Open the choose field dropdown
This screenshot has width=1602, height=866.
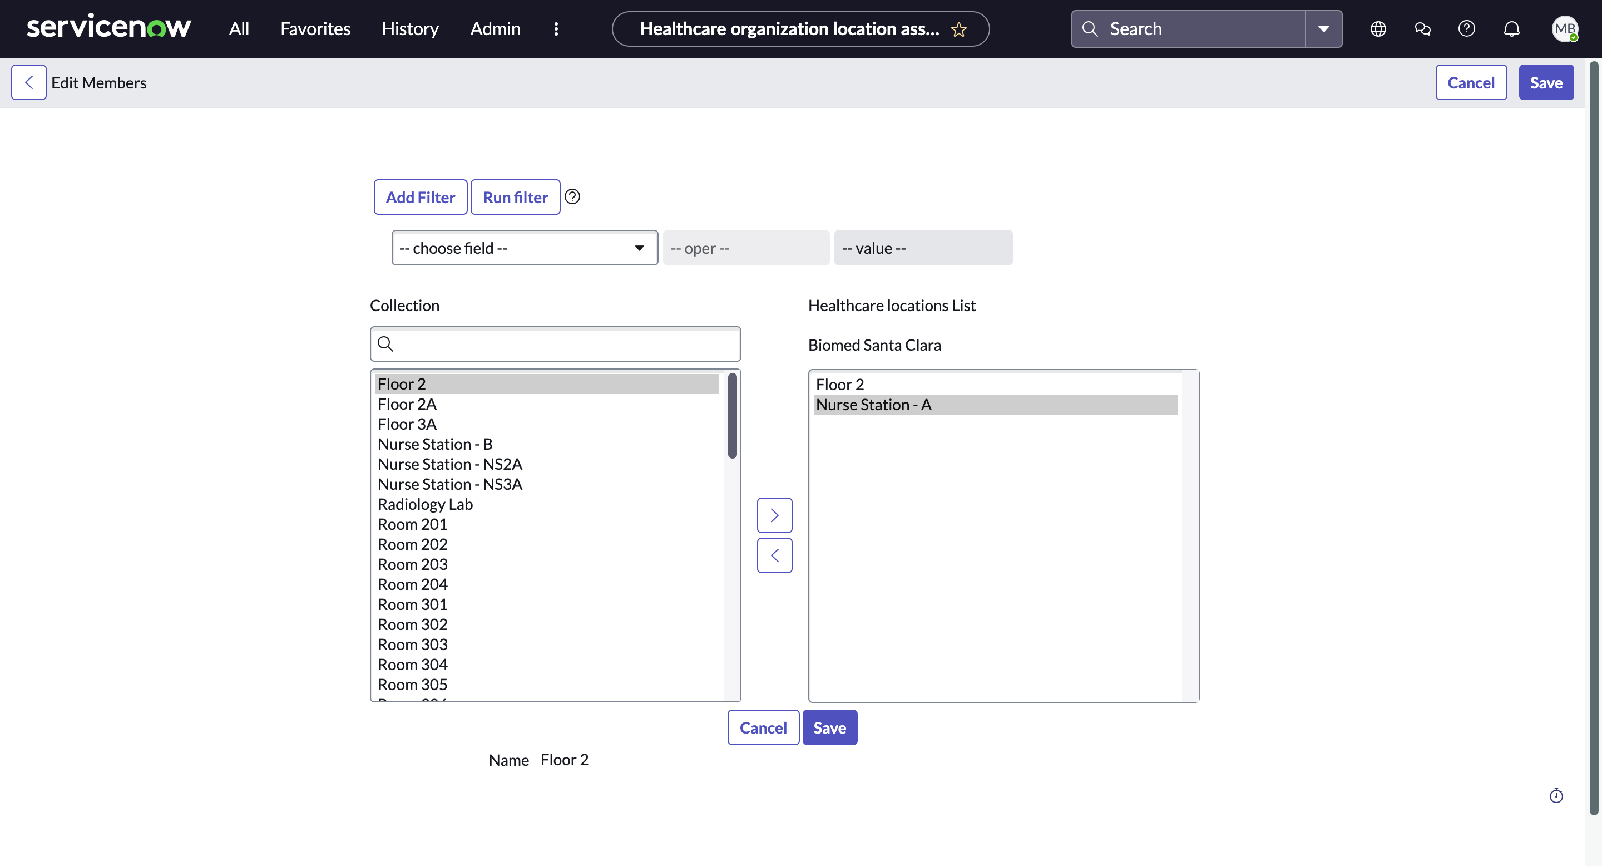[524, 248]
